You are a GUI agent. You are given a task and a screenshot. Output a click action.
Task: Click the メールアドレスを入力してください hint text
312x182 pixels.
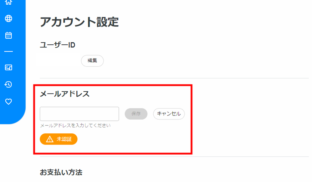click(x=75, y=126)
